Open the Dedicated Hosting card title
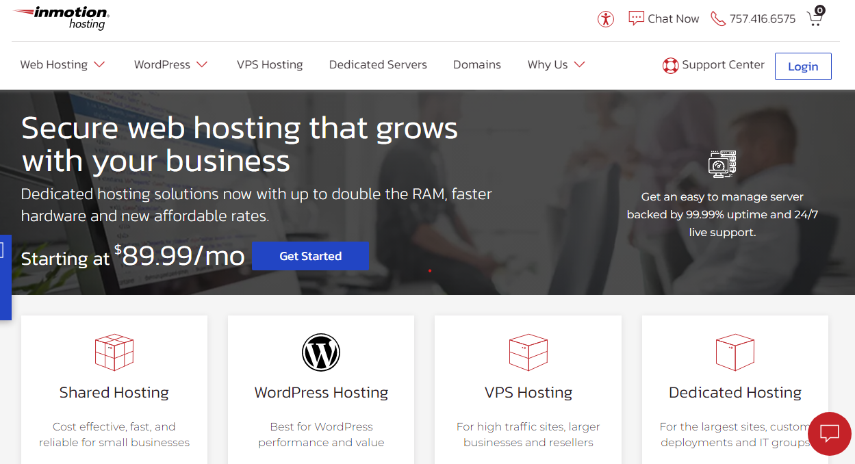This screenshot has height=464, width=855. (735, 393)
